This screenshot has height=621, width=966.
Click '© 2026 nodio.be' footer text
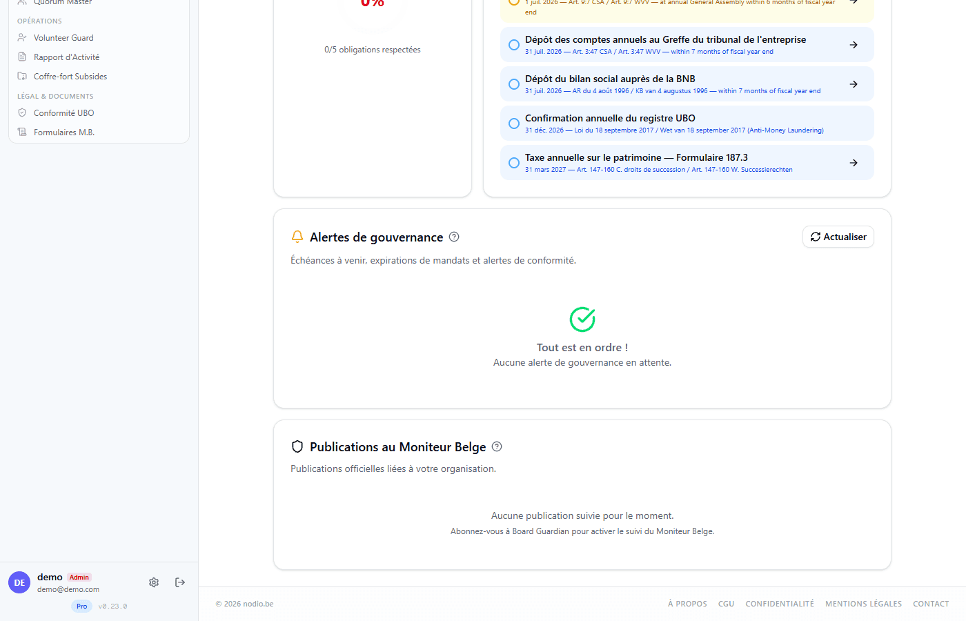244,604
